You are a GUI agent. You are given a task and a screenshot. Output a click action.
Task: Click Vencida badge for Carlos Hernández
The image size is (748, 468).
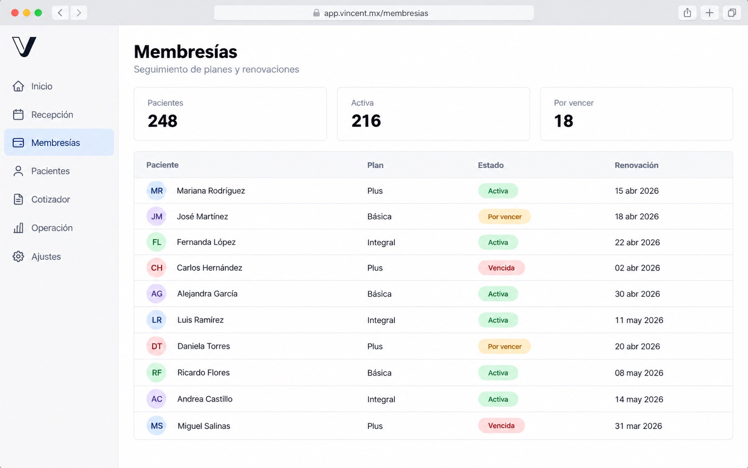pyautogui.click(x=501, y=268)
